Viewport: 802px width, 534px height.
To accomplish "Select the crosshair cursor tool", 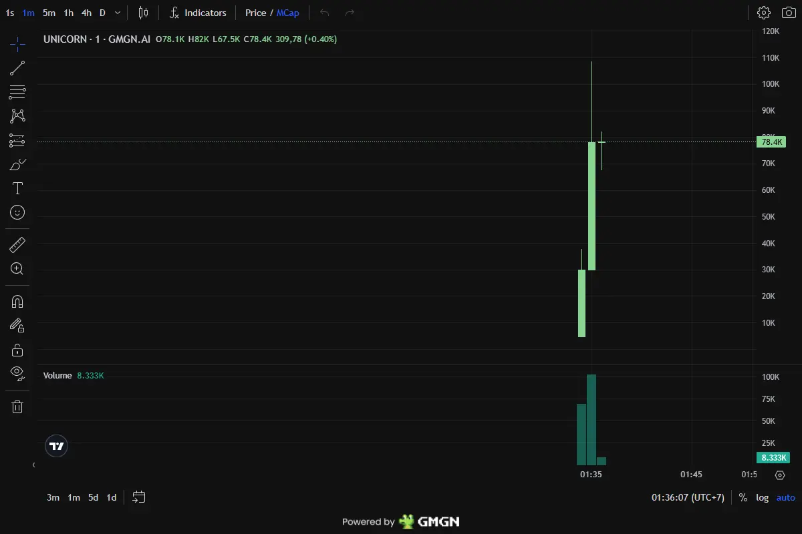I will click(17, 45).
